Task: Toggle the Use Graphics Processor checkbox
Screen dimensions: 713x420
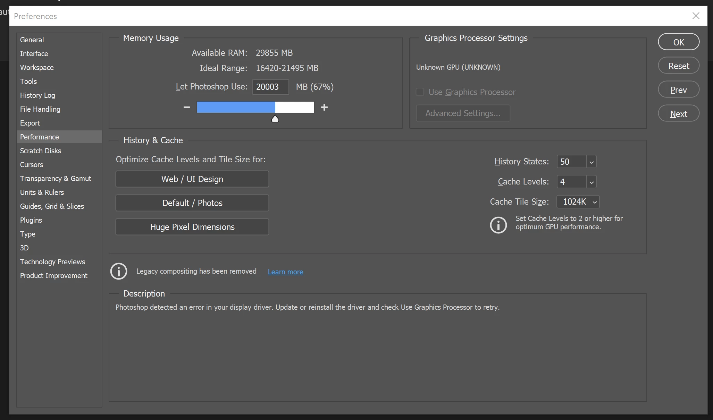Action: tap(420, 92)
